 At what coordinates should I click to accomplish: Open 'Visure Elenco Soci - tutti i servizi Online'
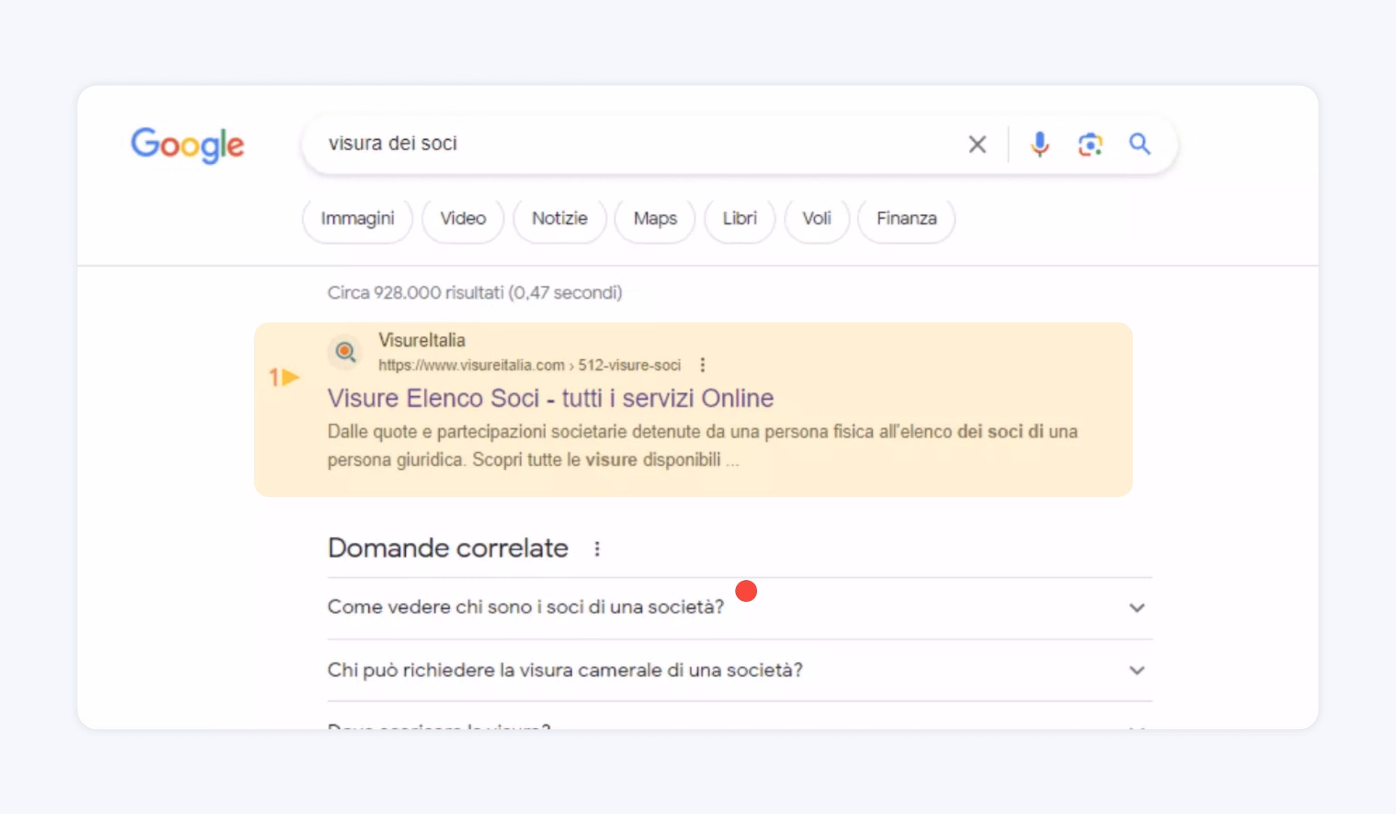click(550, 398)
